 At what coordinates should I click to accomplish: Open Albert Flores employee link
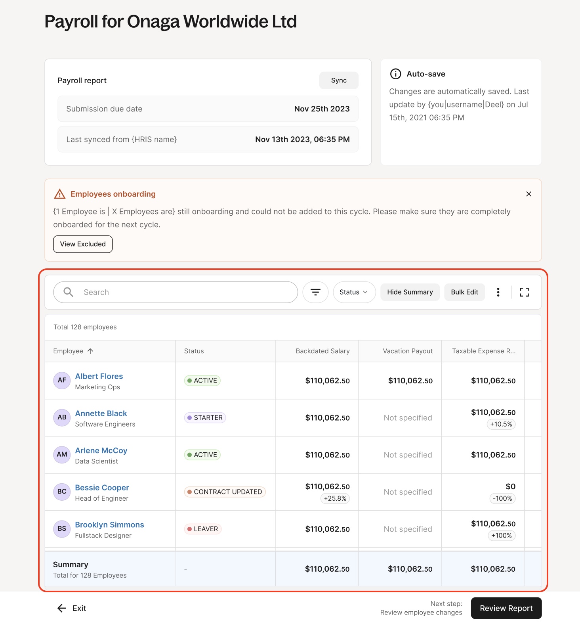[x=99, y=376]
